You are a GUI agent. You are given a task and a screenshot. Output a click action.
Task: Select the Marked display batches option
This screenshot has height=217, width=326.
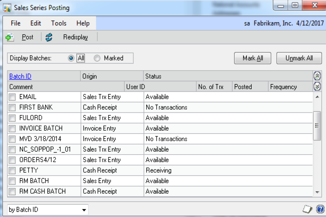point(97,58)
